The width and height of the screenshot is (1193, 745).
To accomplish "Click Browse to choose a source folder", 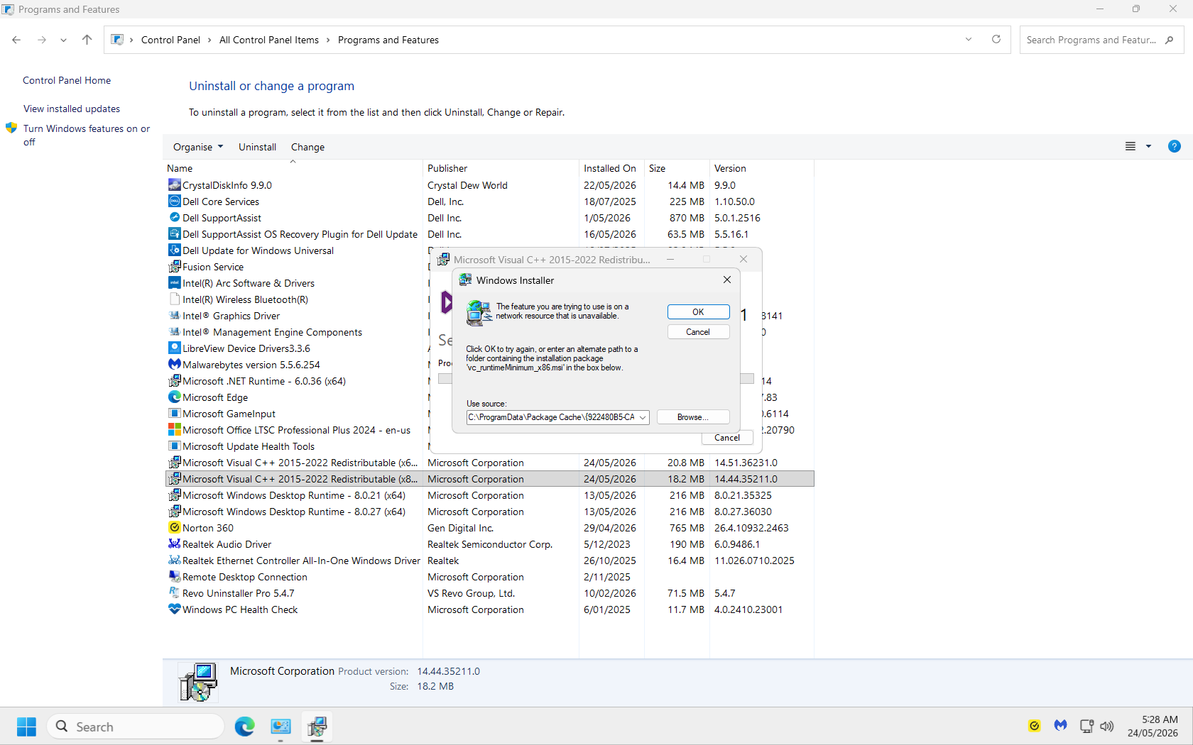I will tap(692, 417).
